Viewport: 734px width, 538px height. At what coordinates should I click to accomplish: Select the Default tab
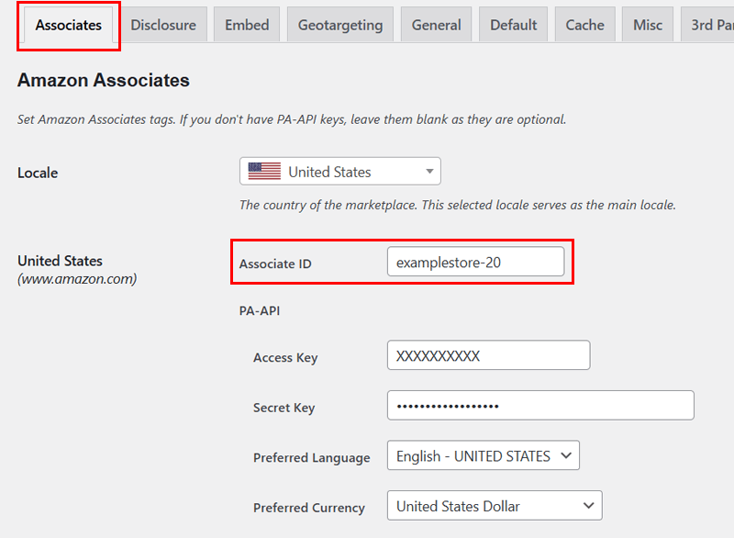click(x=514, y=25)
